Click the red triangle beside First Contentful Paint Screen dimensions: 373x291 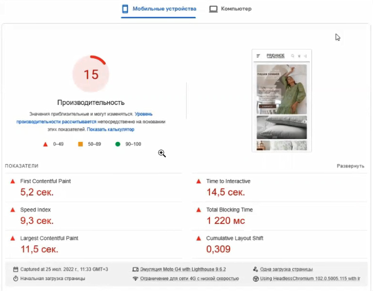pyautogui.click(x=12, y=181)
